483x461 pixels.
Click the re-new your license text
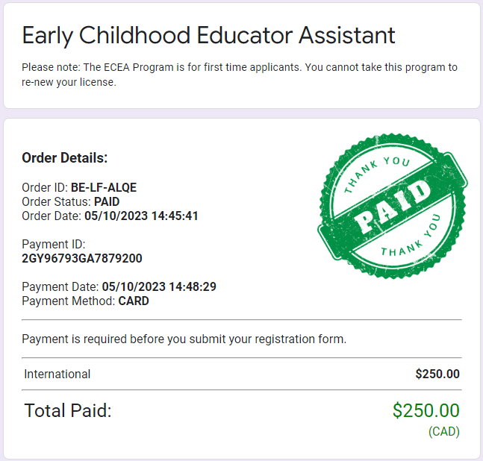tap(69, 82)
